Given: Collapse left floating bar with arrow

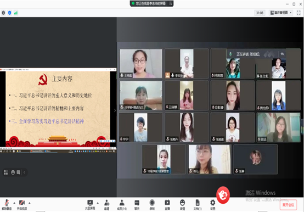Looking at the screenshot, I should (x=24, y=172).
